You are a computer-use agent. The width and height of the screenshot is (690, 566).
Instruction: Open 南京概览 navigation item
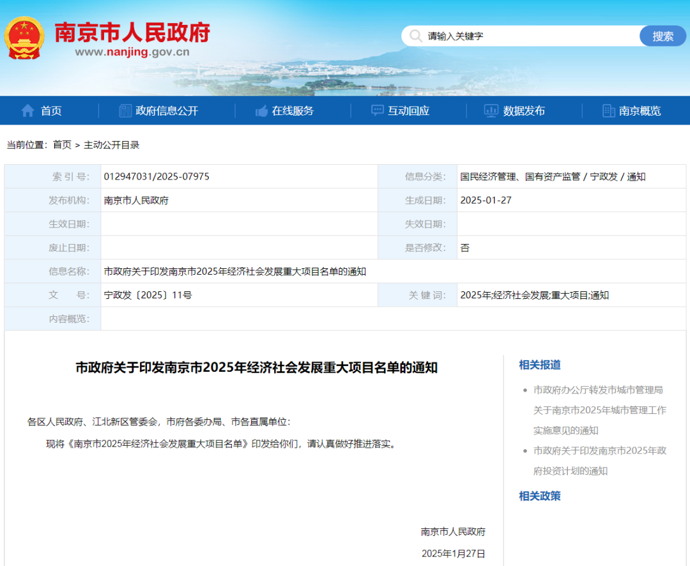pos(640,111)
